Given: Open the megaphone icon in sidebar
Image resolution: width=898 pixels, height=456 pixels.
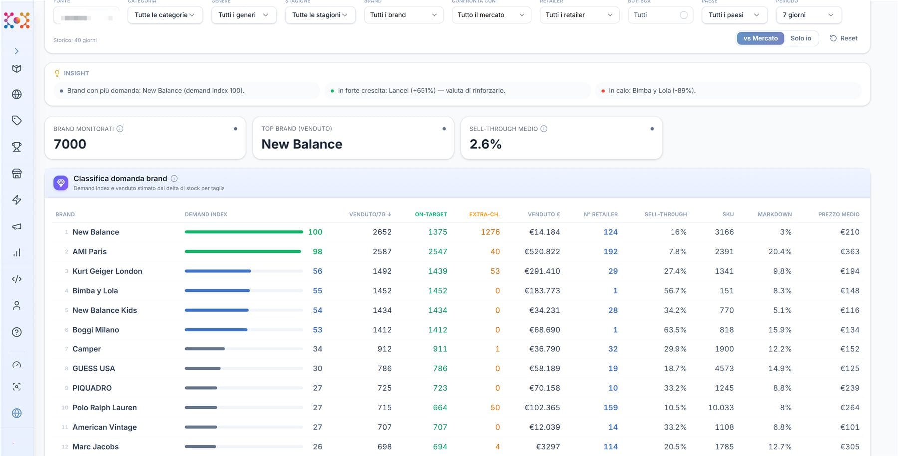Looking at the screenshot, I should 17,227.
